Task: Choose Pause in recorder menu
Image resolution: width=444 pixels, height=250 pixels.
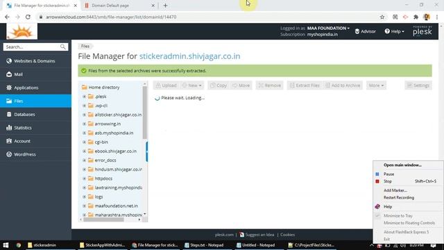Action: click(x=408, y=174)
